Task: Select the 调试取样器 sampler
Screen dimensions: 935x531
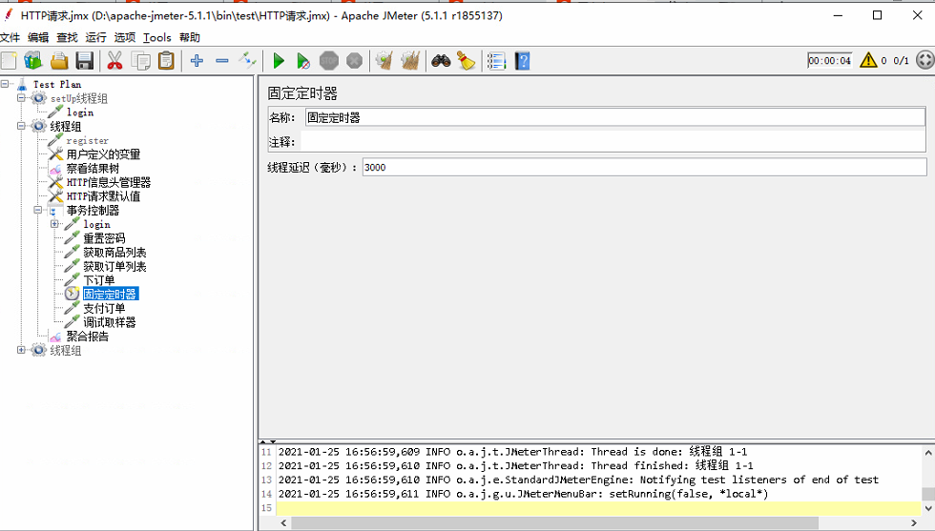Action: tap(109, 322)
